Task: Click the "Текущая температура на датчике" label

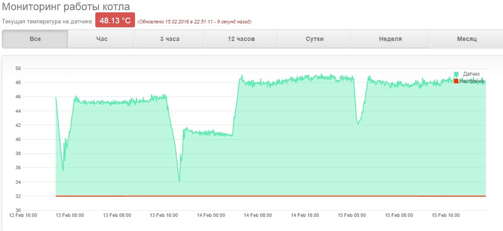Action: [48, 22]
